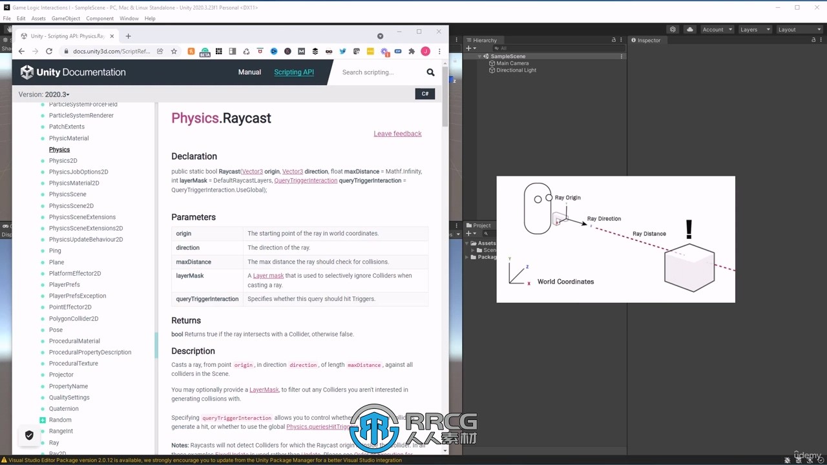Click the warning icon in Unity status bar

coord(4,460)
